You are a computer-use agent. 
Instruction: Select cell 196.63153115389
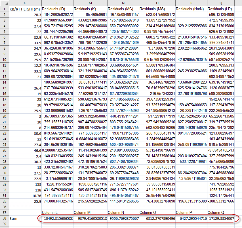191,201
